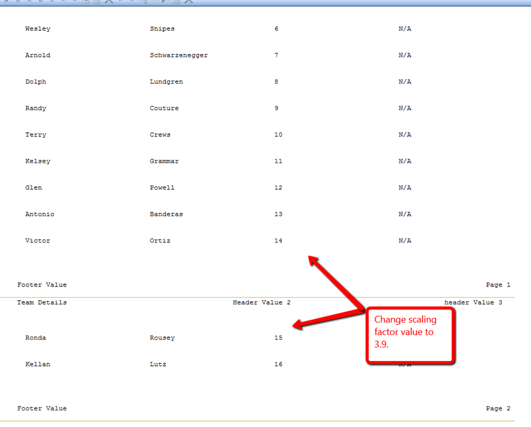
Task: Select Ortiz in the last name column
Action: (160, 241)
